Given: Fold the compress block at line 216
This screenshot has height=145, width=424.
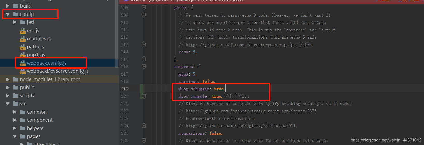Looking at the screenshot, I should 144,67.
